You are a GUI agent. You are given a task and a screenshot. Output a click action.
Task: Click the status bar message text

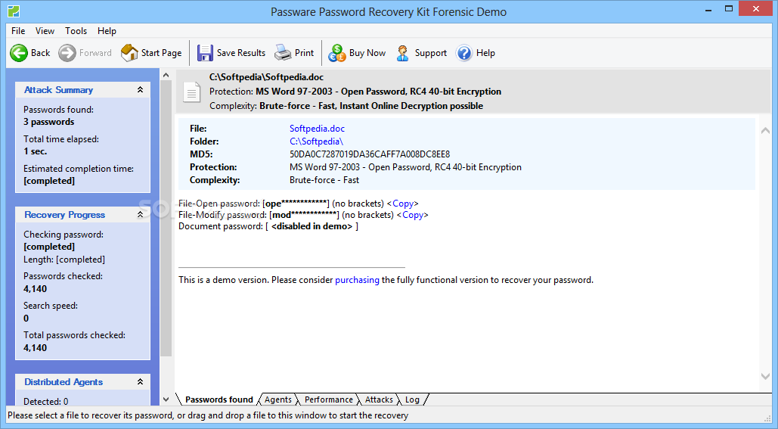click(208, 415)
